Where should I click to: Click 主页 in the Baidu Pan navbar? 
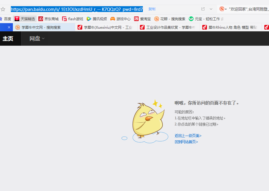pyautogui.click(x=8, y=38)
